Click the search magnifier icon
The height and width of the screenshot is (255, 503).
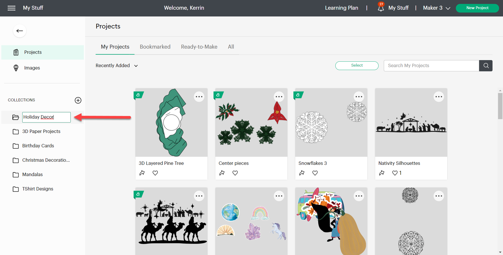pyautogui.click(x=486, y=66)
